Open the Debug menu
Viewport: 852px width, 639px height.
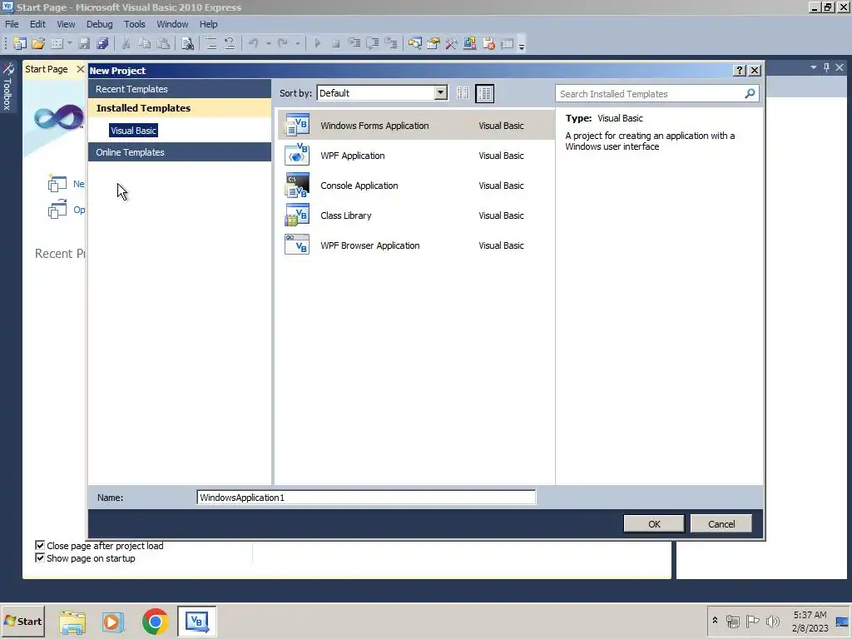tap(100, 24)
